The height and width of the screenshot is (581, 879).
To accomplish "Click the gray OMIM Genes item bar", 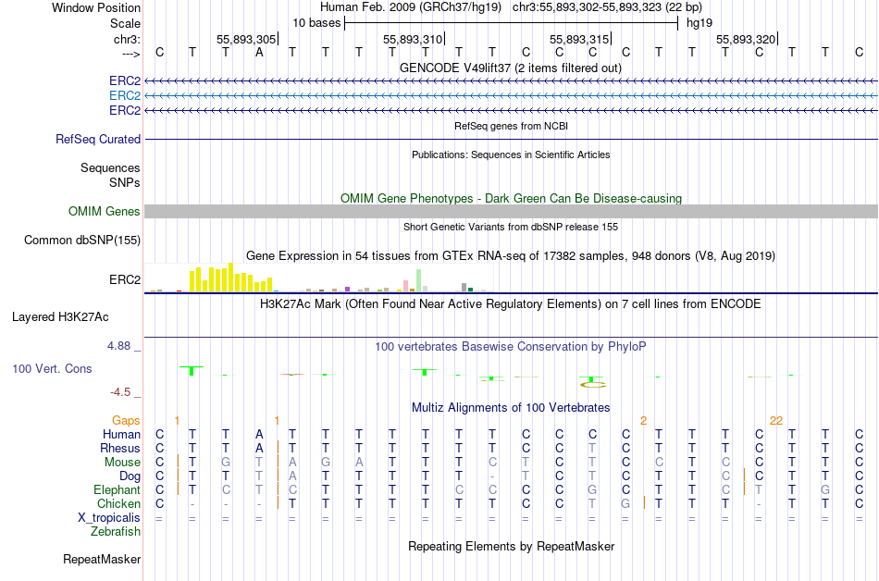I will click(x=511, y=211).
